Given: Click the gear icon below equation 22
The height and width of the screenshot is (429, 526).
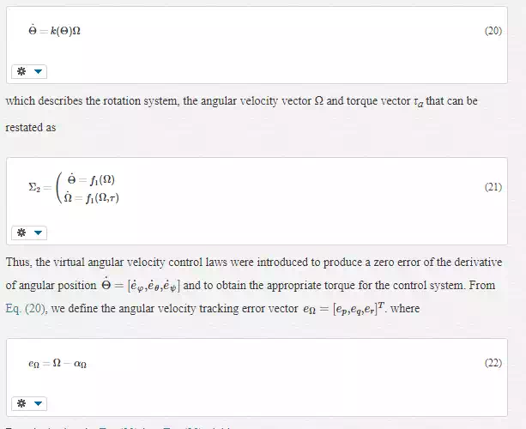Looking at the screenshot, I should [x=21, y=403].
